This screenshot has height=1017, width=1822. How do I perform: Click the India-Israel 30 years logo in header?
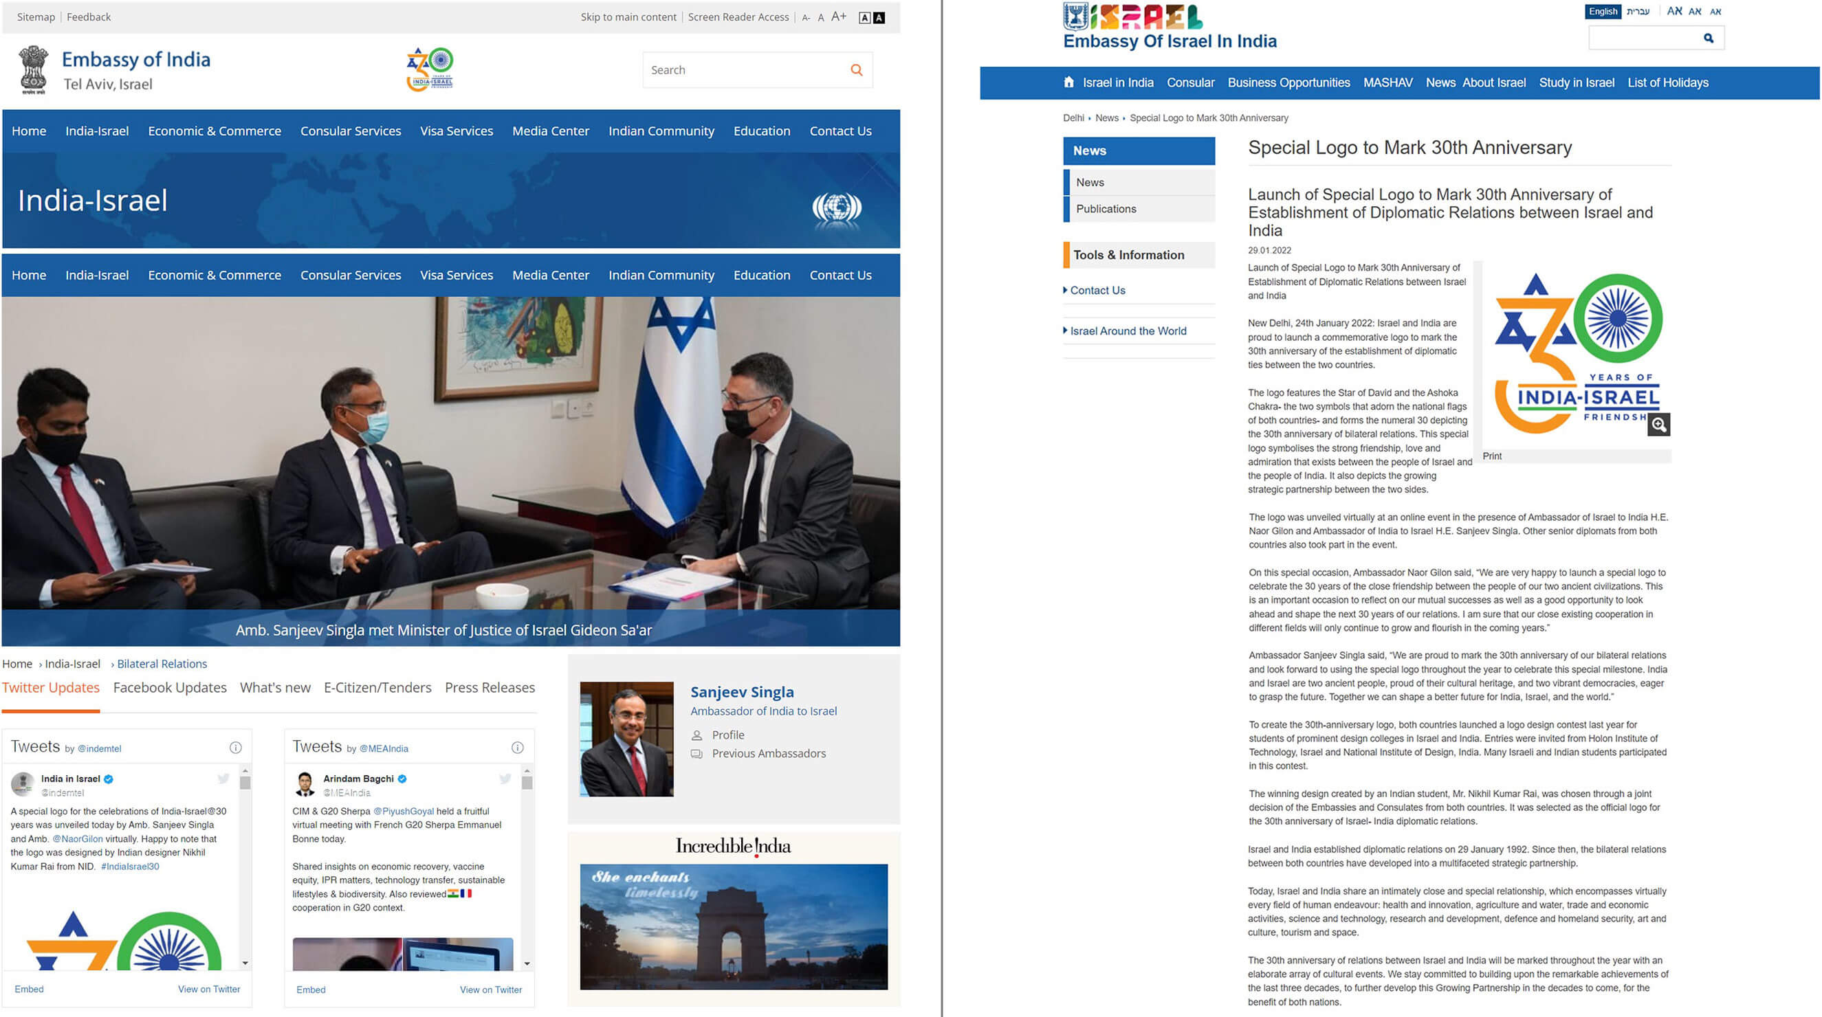(x=429, y=69)
